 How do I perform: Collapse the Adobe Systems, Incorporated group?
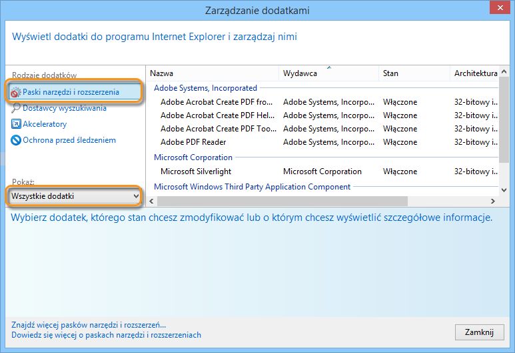[x=206, y=88]
